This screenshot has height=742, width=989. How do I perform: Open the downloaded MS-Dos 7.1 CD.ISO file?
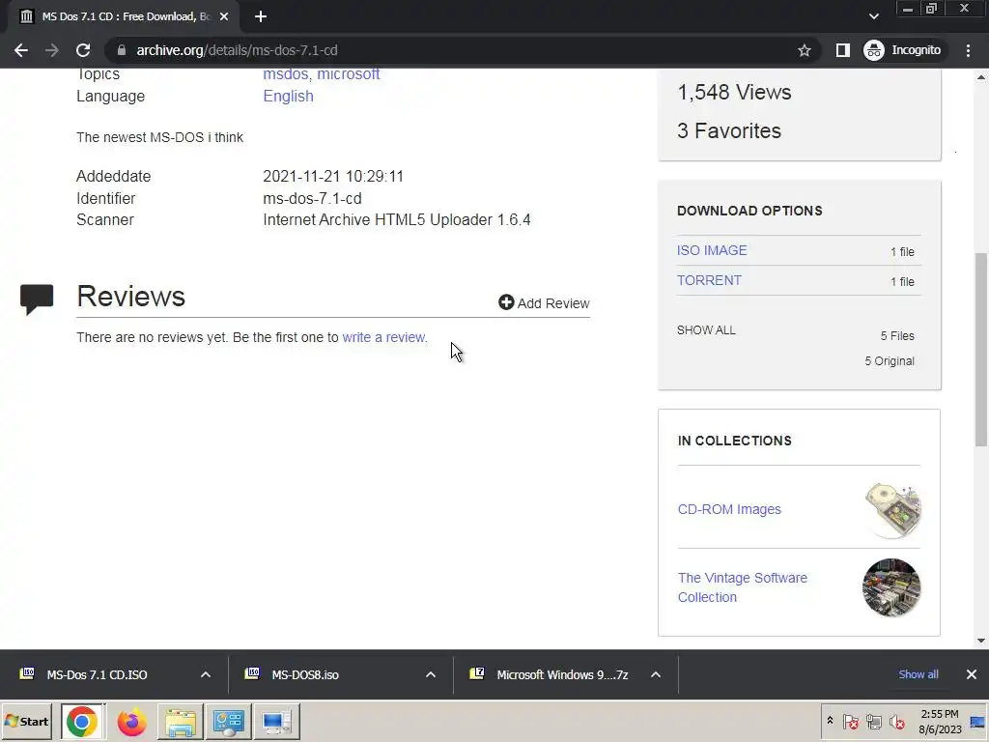[97, 675]
